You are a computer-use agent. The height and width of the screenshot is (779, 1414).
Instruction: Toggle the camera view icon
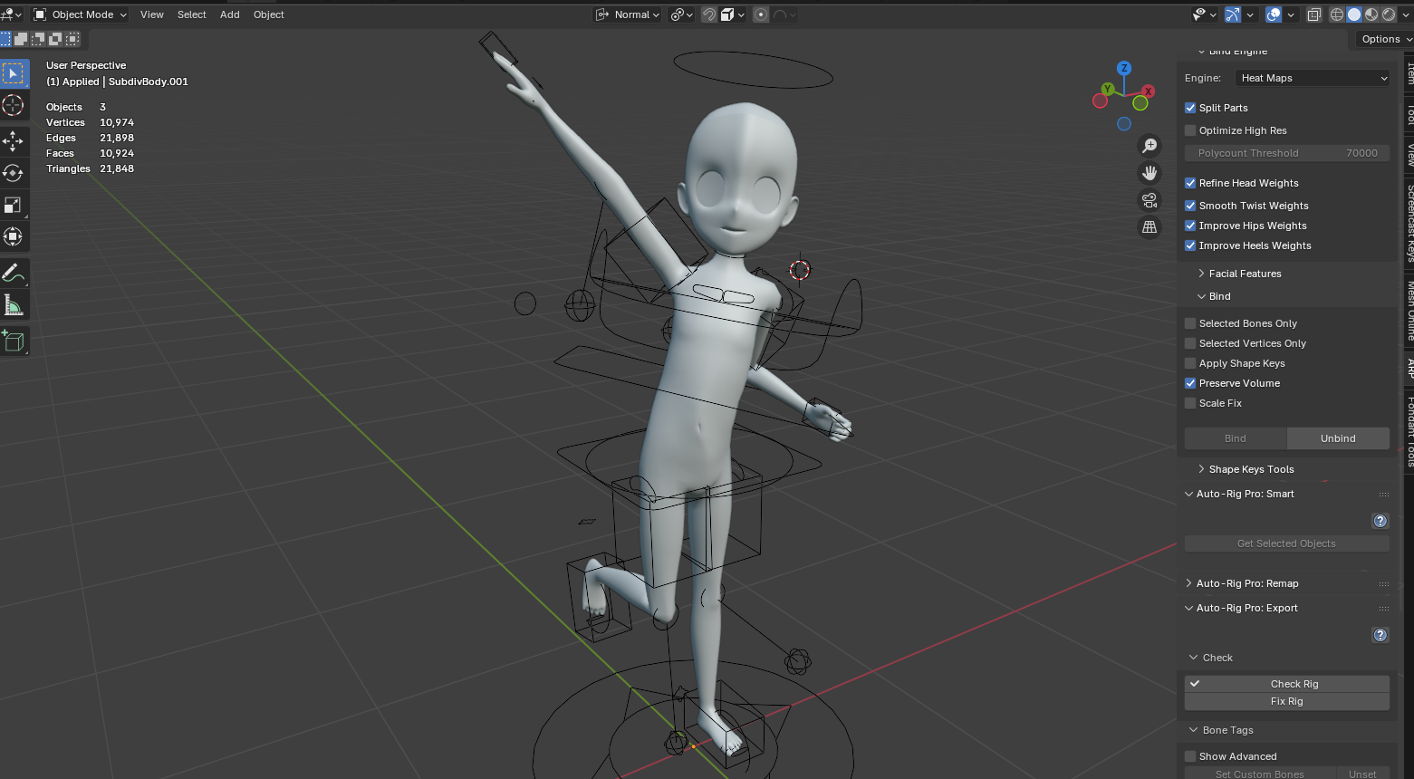click(x=1149, y=200)
